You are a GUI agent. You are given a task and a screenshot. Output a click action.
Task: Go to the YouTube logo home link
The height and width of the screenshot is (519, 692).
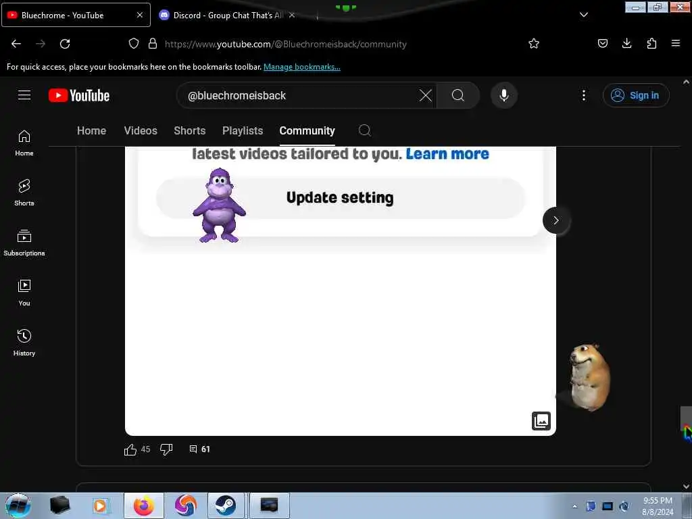click(x=79, y=95)
